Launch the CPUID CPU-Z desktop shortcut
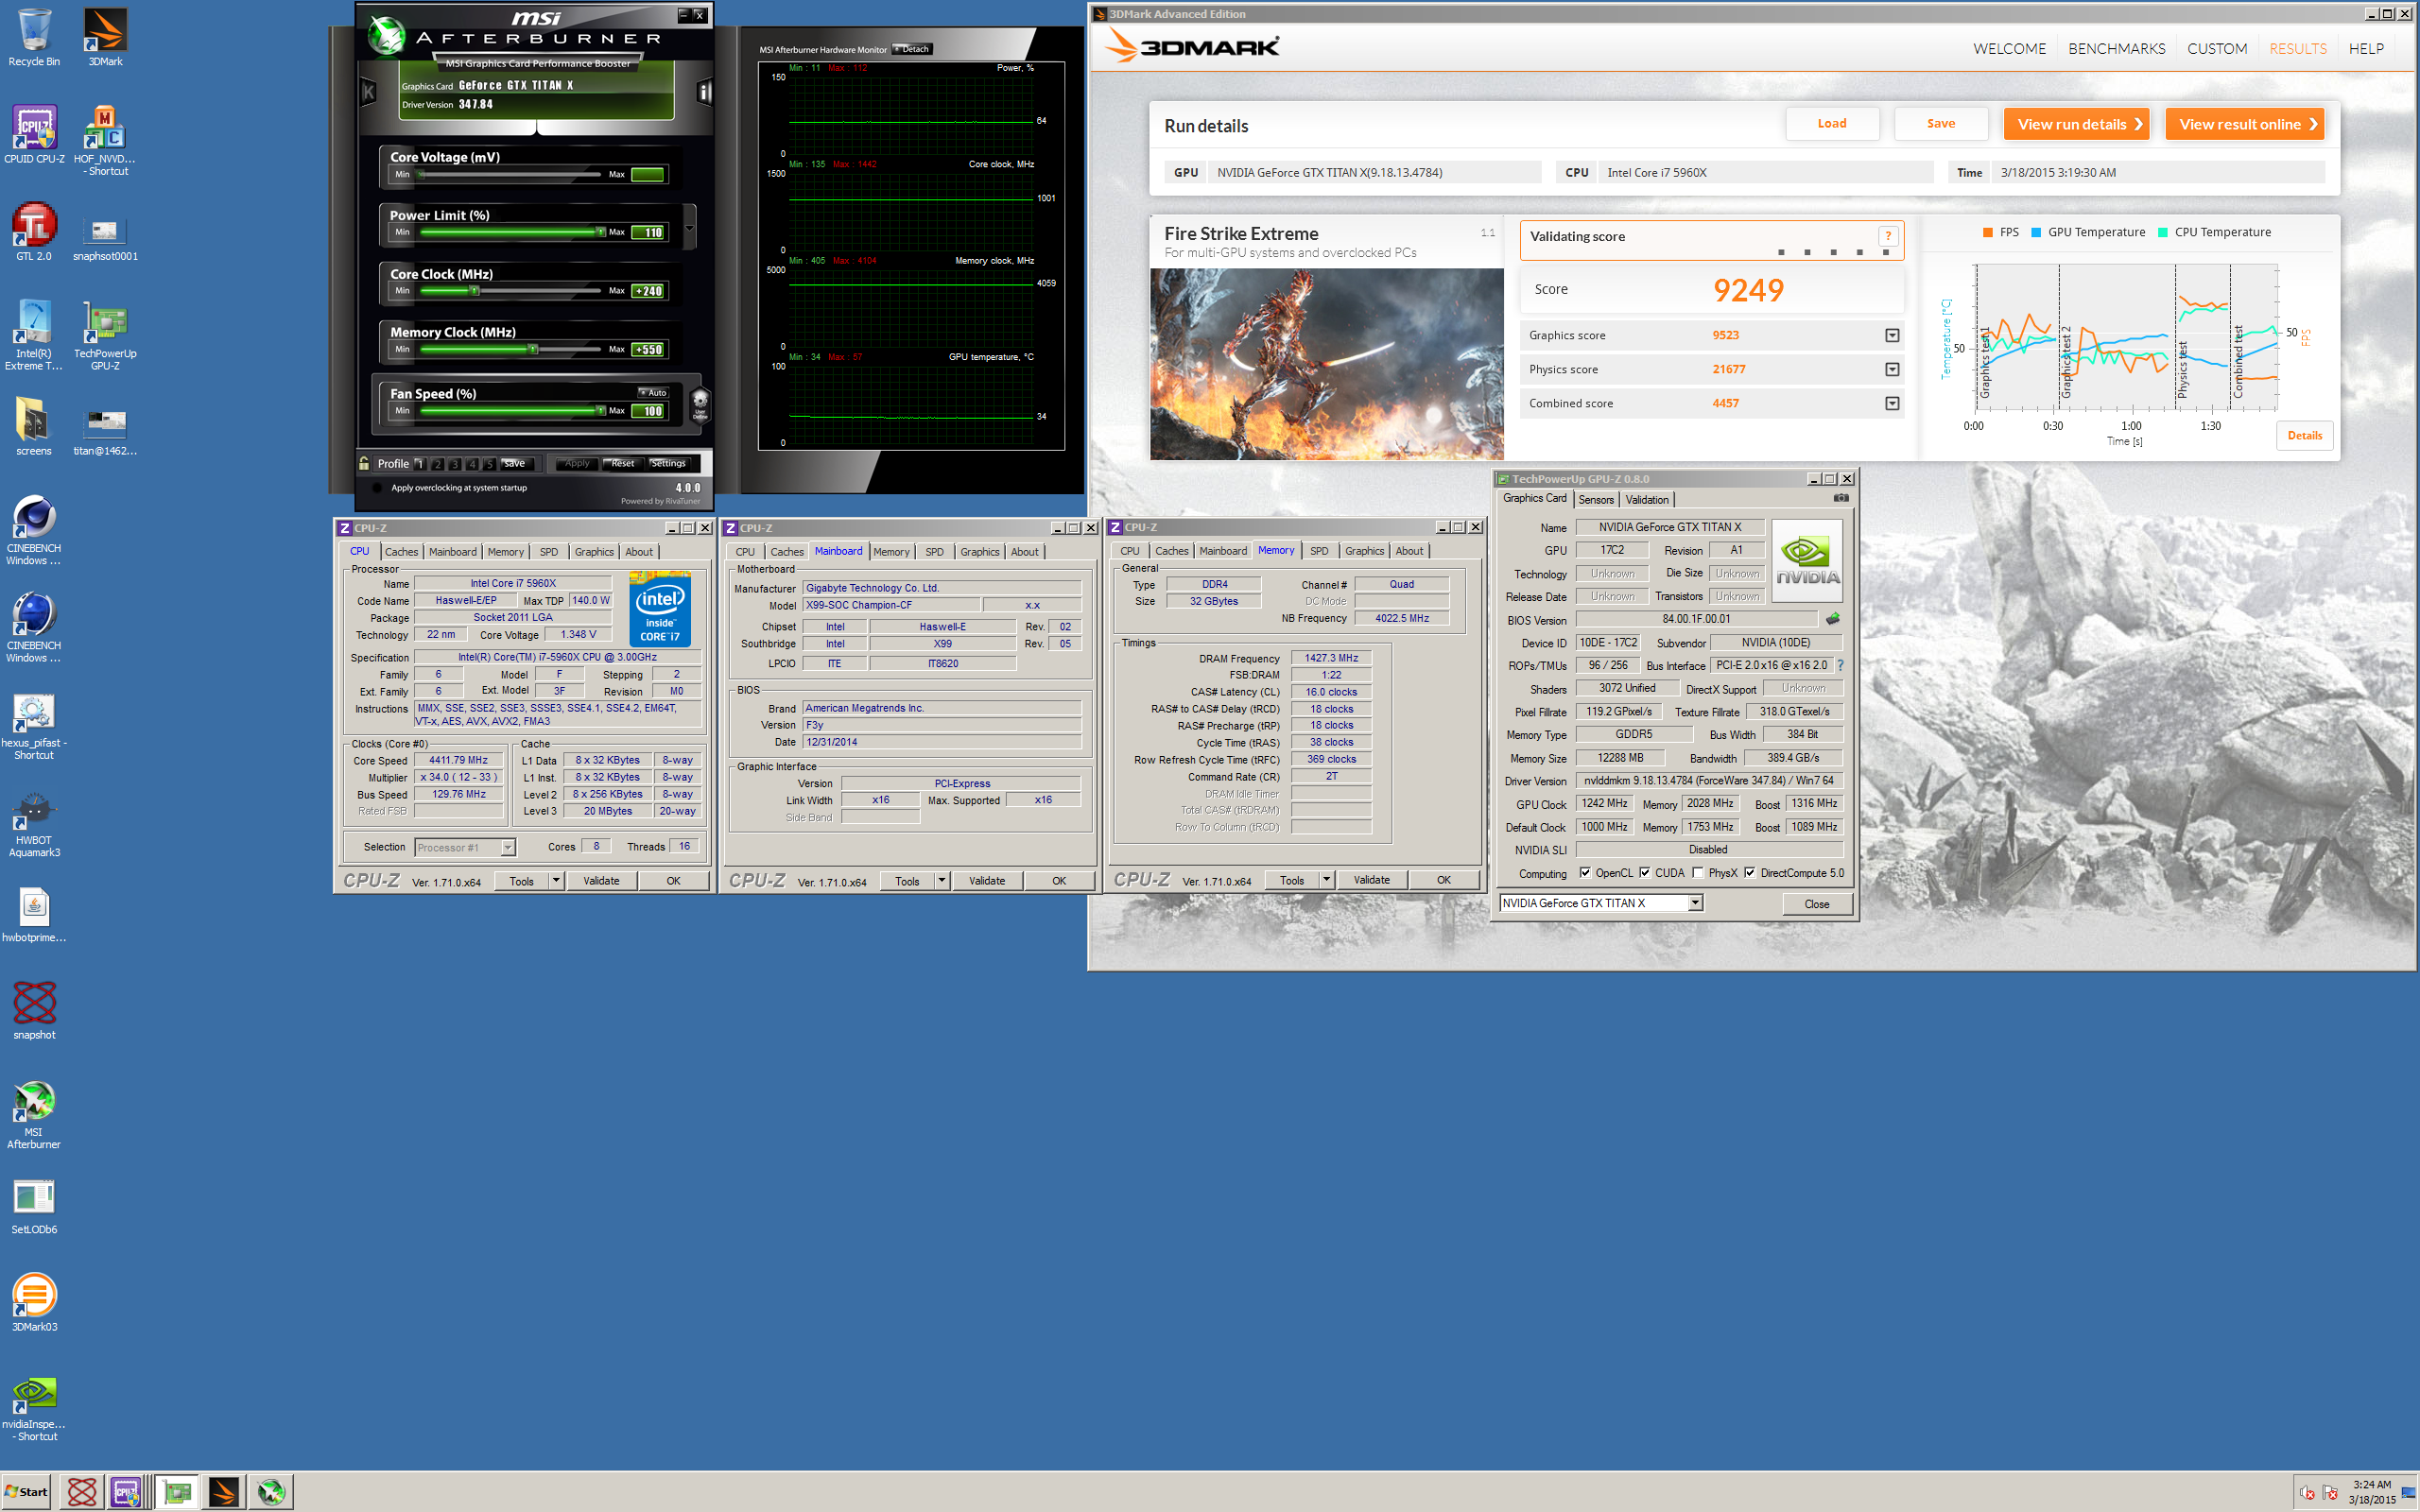This screenshot has width=2420, height=1512. (34, 134)
